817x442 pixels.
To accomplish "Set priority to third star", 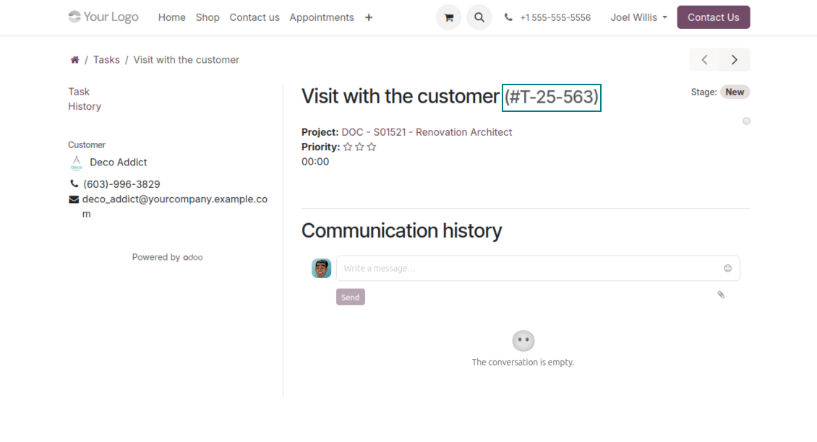I will point(372,147).
